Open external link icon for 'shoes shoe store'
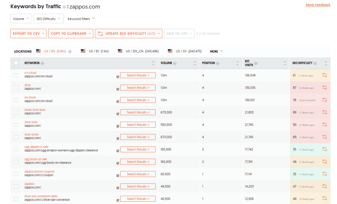 point(118,114)
